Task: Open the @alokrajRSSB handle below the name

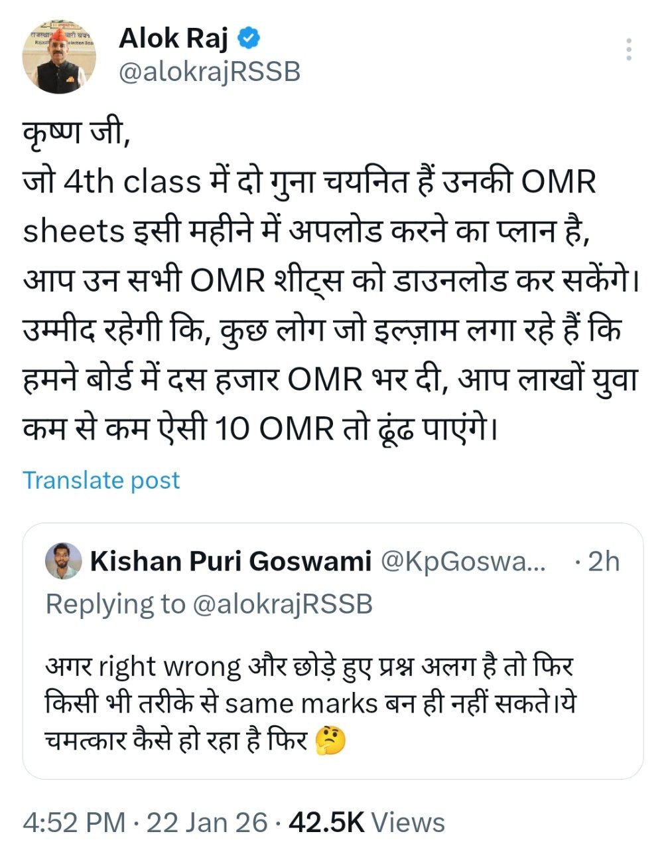Action: [209, 72]
